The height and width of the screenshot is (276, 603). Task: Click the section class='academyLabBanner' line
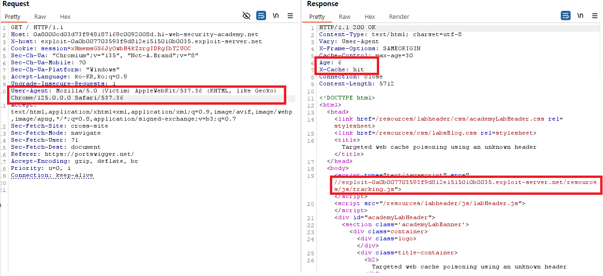click(405, 224)
